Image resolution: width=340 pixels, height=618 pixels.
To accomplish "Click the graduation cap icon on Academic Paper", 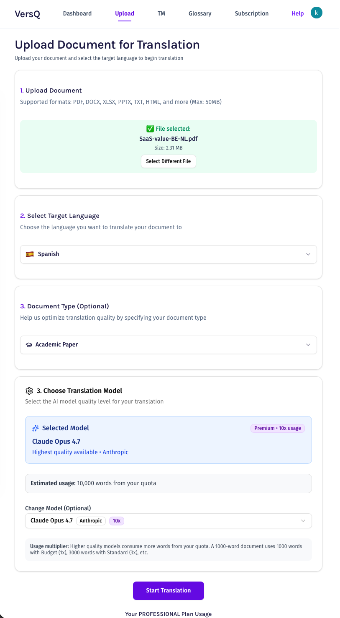I will (28, 344).
